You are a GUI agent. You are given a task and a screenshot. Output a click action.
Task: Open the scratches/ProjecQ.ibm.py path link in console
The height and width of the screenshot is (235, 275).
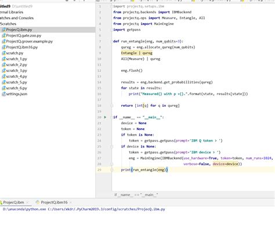106,209
